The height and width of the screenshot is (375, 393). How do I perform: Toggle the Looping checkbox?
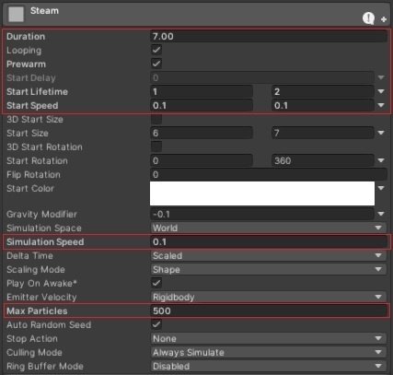click(156, 50)
